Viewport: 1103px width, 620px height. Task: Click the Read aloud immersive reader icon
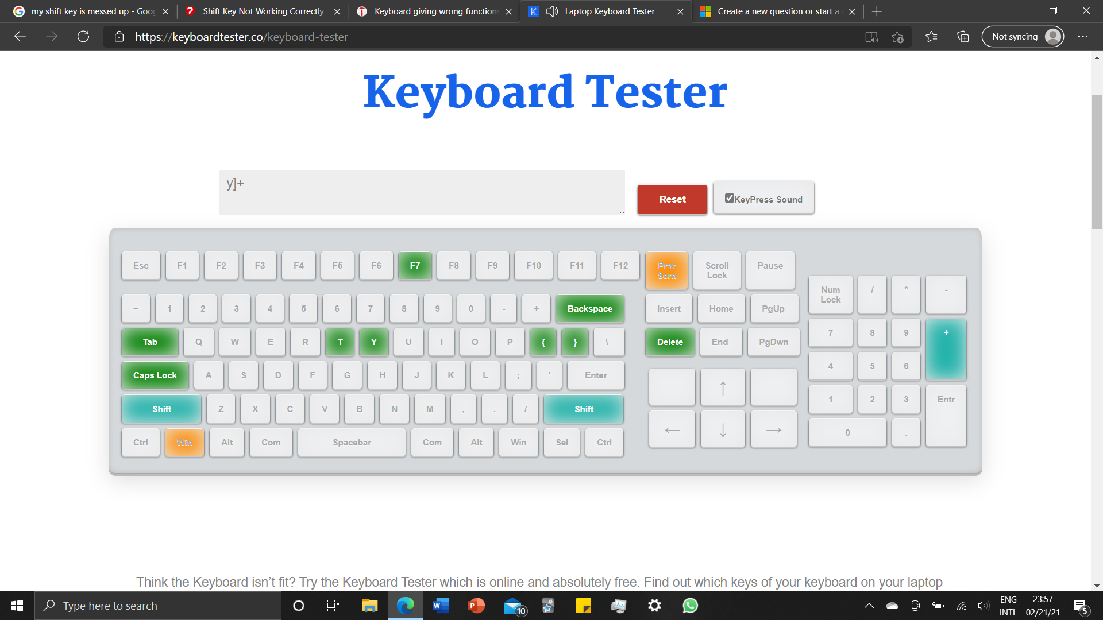click(x=871, y=37)
